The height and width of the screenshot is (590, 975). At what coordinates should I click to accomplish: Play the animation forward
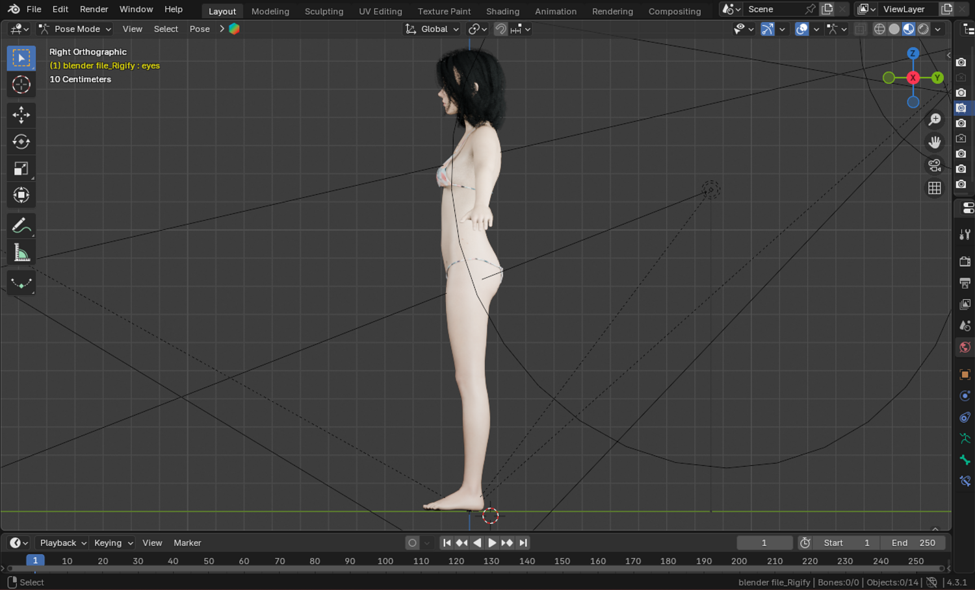pyautogui.click(x=492, y=543)
